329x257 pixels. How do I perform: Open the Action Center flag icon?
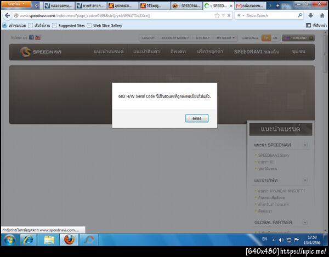296,239
